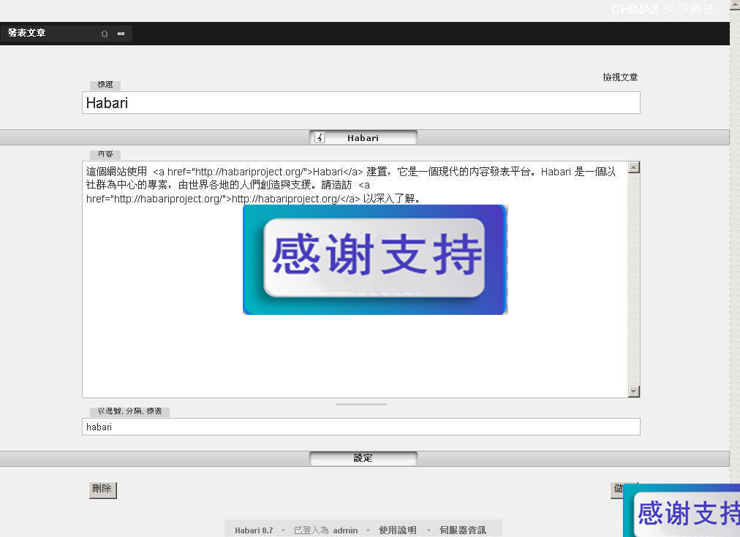This screenshot has width=740, height=537.
Task: Focus the title field containing Habari
Action: [x=361, y=103]
